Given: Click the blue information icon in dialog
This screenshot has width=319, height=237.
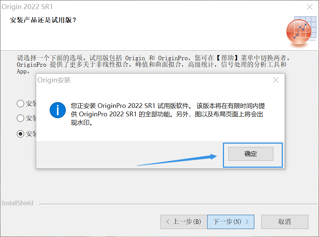Looking at the screenshot, I should click(x=58, y=110).
